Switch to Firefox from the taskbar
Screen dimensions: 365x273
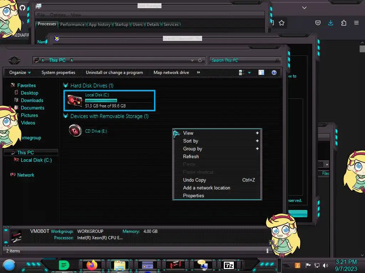[92, 265]
